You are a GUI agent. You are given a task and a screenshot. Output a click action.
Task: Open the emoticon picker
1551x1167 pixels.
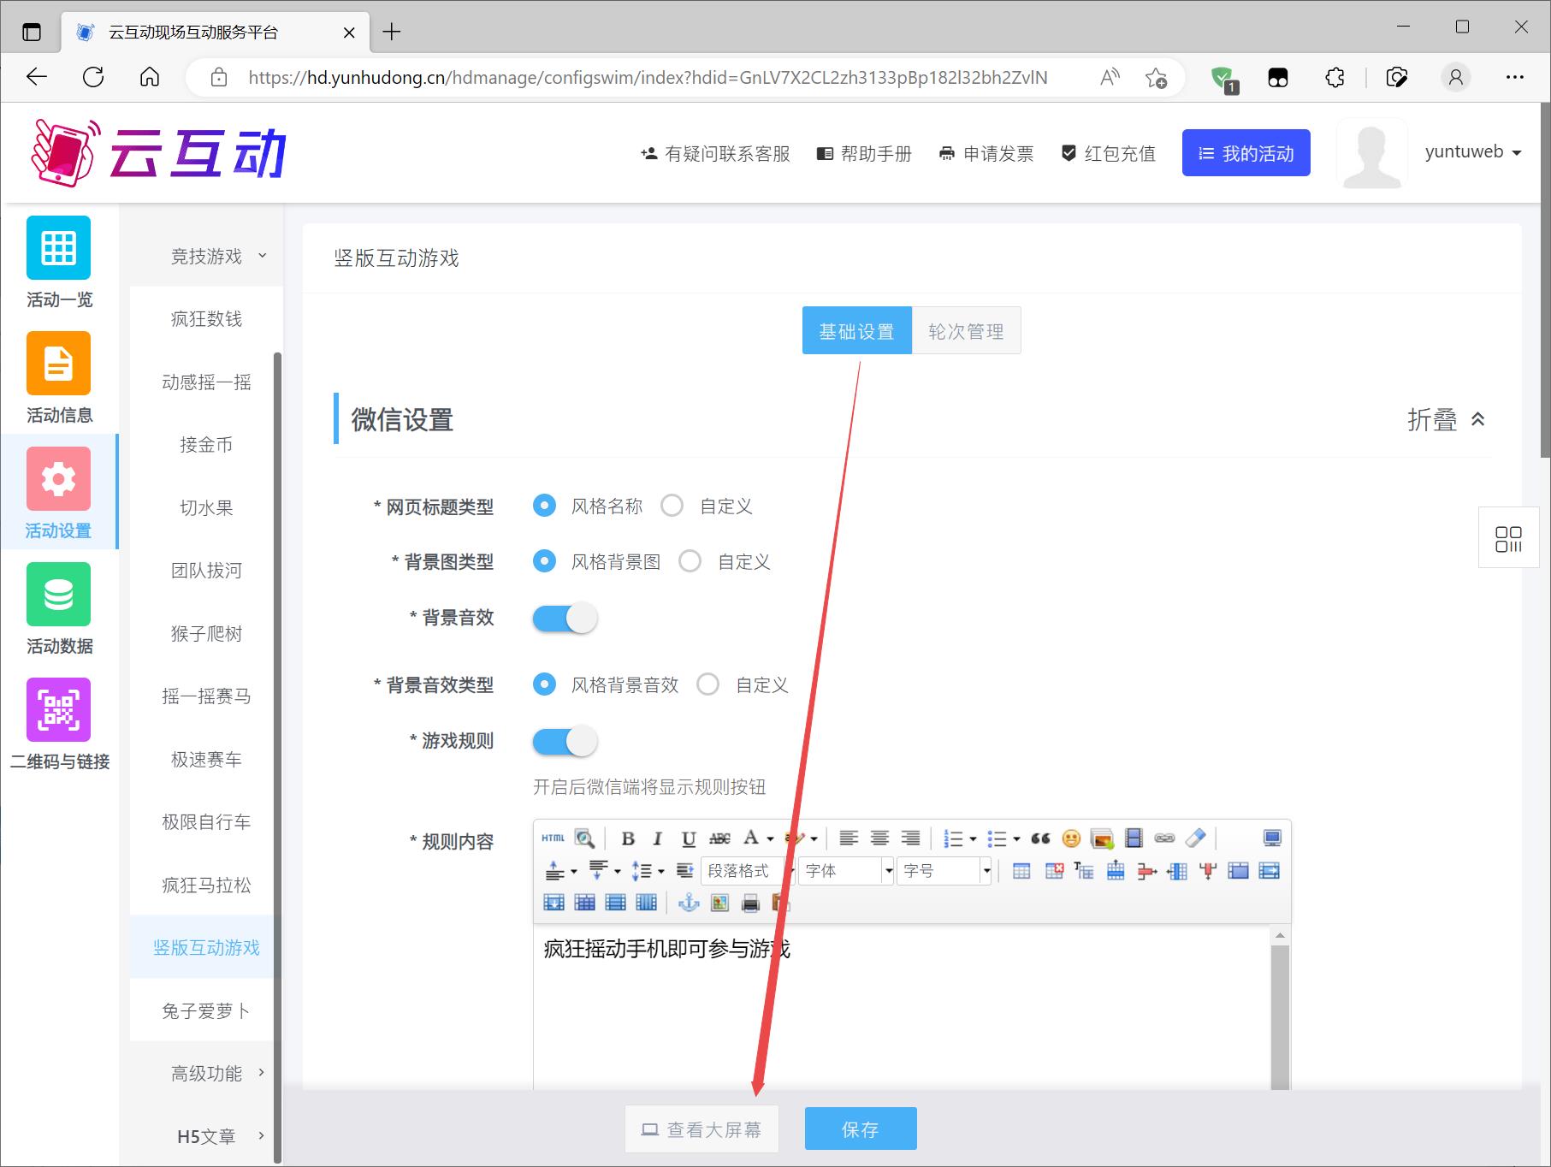tap(1071, 838)
